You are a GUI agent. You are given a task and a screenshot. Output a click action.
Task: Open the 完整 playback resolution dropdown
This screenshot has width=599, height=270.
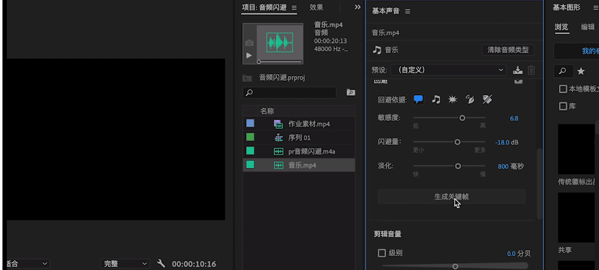coord(125,263)
